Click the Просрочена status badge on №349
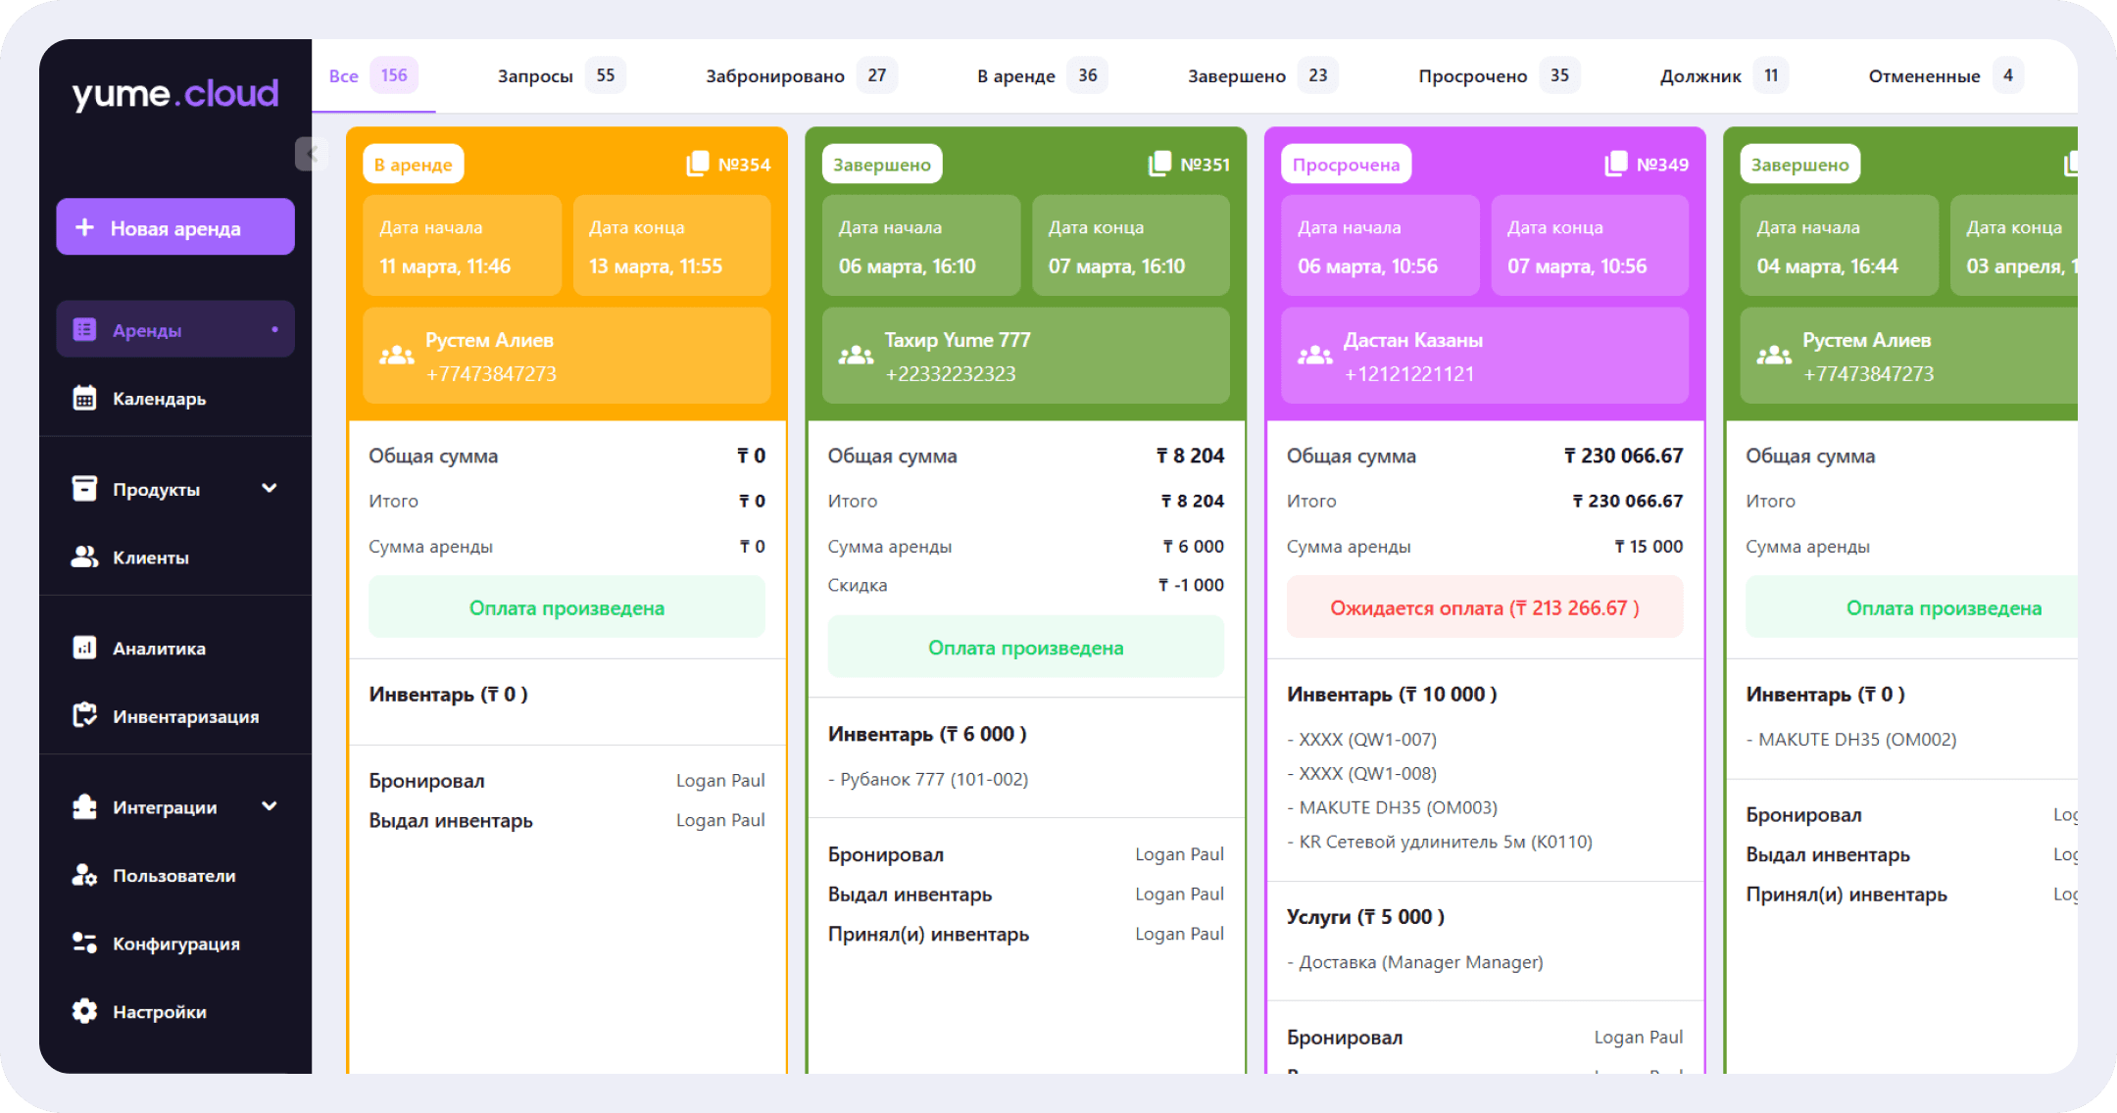This screenshot has height=1113, width=2117. click(x=1346, y=164)
